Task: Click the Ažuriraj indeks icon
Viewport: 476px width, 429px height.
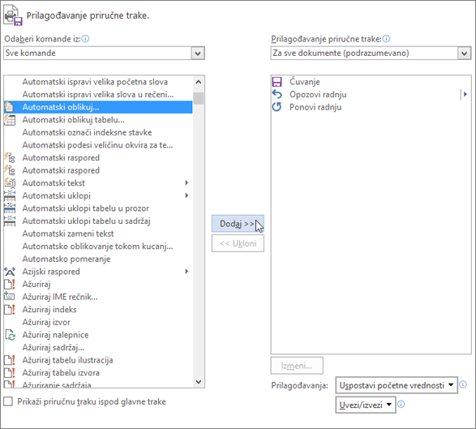Action: pos(10,309)
